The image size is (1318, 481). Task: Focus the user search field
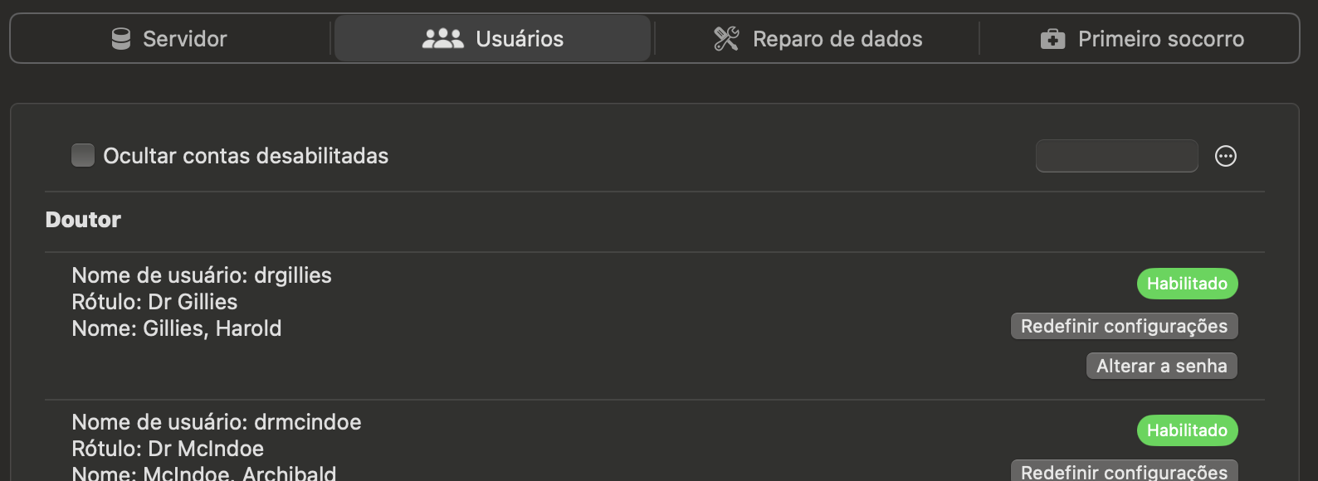coord(1116,156)
